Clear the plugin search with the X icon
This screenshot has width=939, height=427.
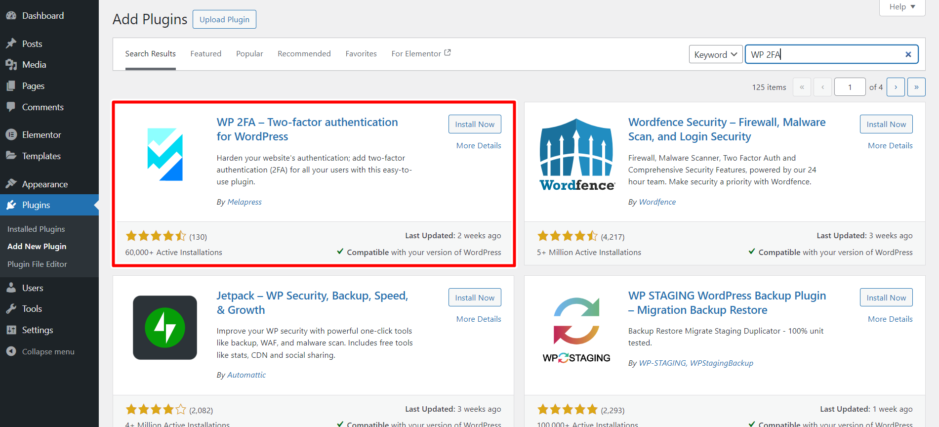coord(908,54)
